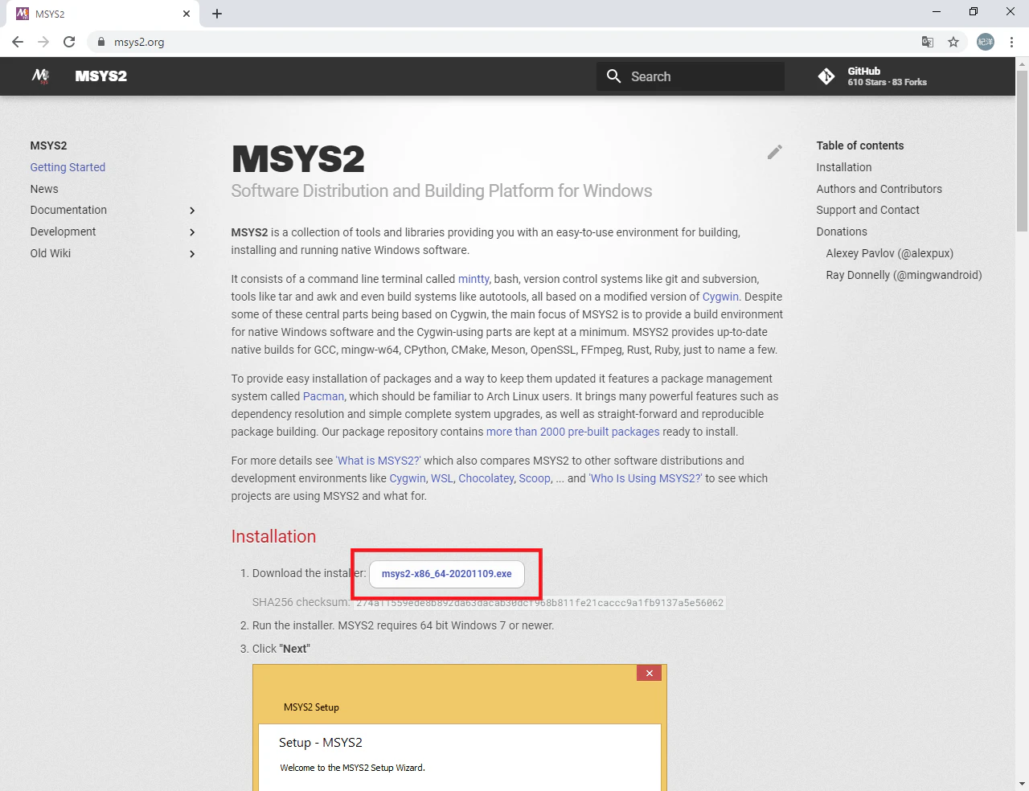Expand the Development sidebar section
The image size is (1029, 791).
point(192,232)
